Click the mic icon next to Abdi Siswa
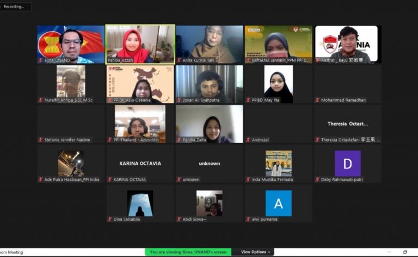 179,219
